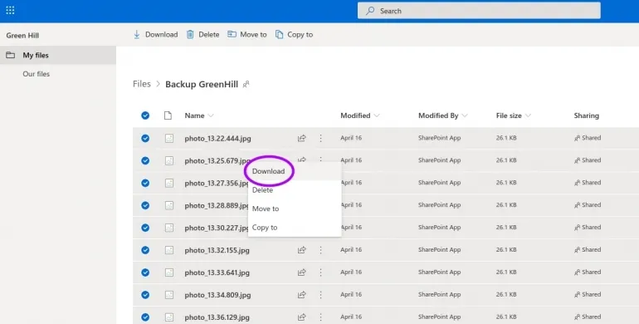Image resolution: width=639 pixels, height=324 pixels.
Task: Open the File size column dropdown
Action: (x=528, y=115)
